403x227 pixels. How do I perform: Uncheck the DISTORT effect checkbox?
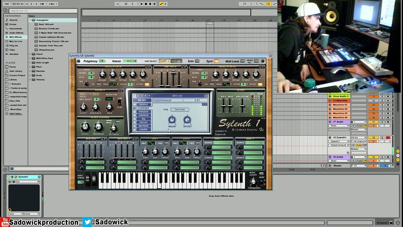(134, 108)
